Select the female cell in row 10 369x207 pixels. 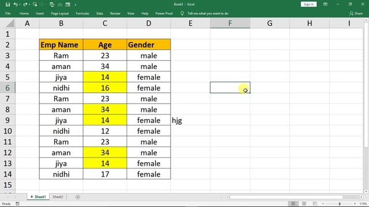pos(149,131)
